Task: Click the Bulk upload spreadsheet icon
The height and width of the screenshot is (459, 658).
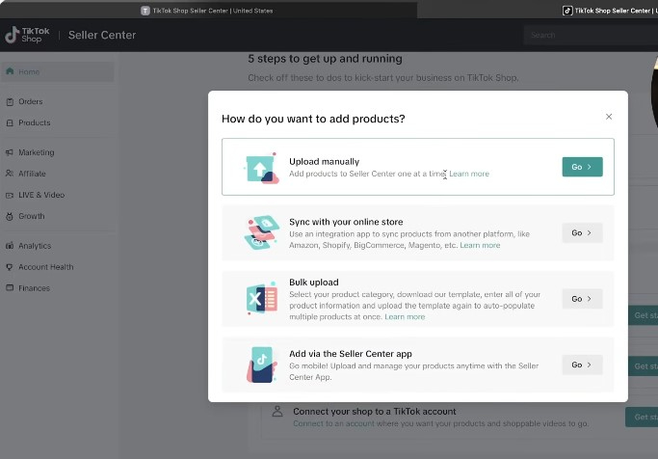Action: click(262, 298)
